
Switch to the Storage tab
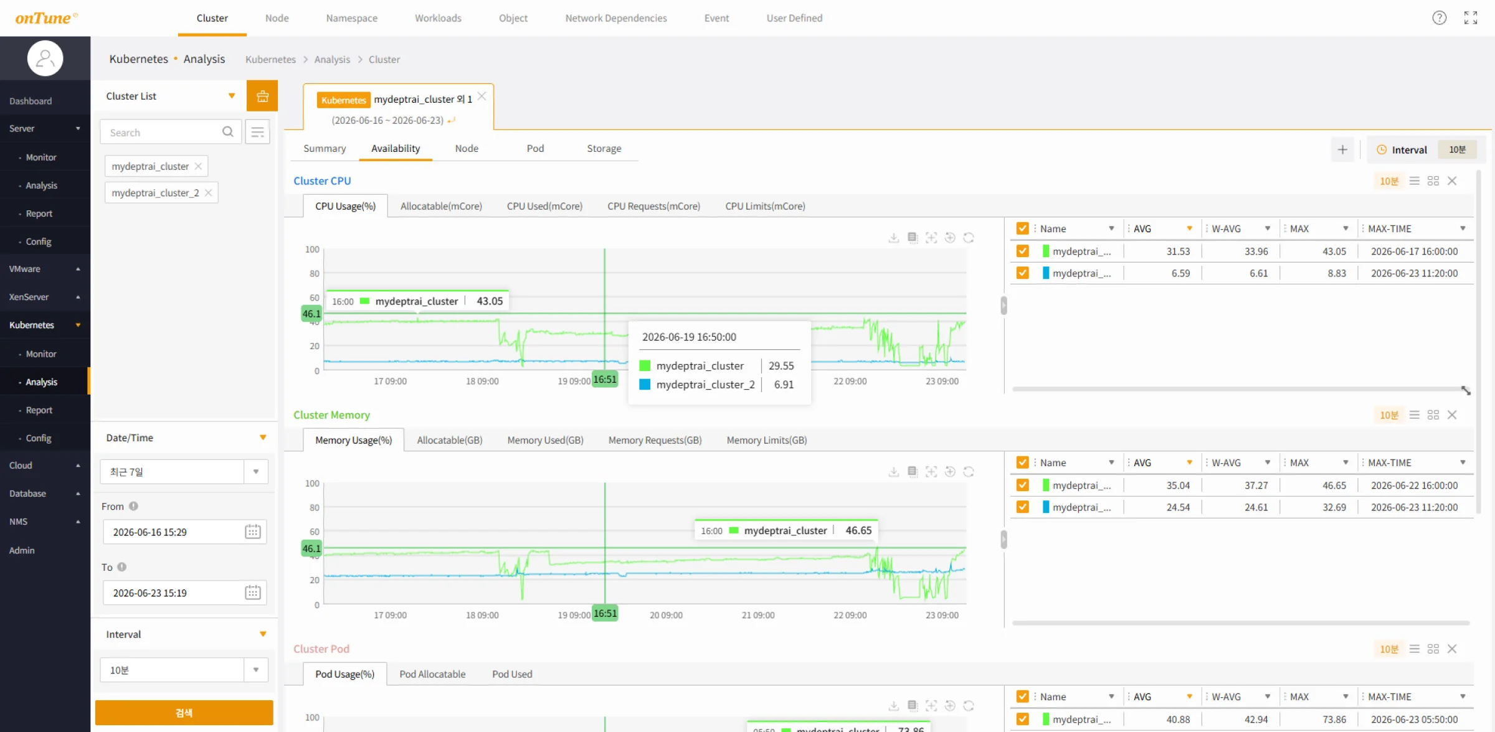(604, 148)
